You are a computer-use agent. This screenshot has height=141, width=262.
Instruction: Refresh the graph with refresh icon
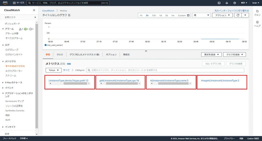(x=238, y=15)
